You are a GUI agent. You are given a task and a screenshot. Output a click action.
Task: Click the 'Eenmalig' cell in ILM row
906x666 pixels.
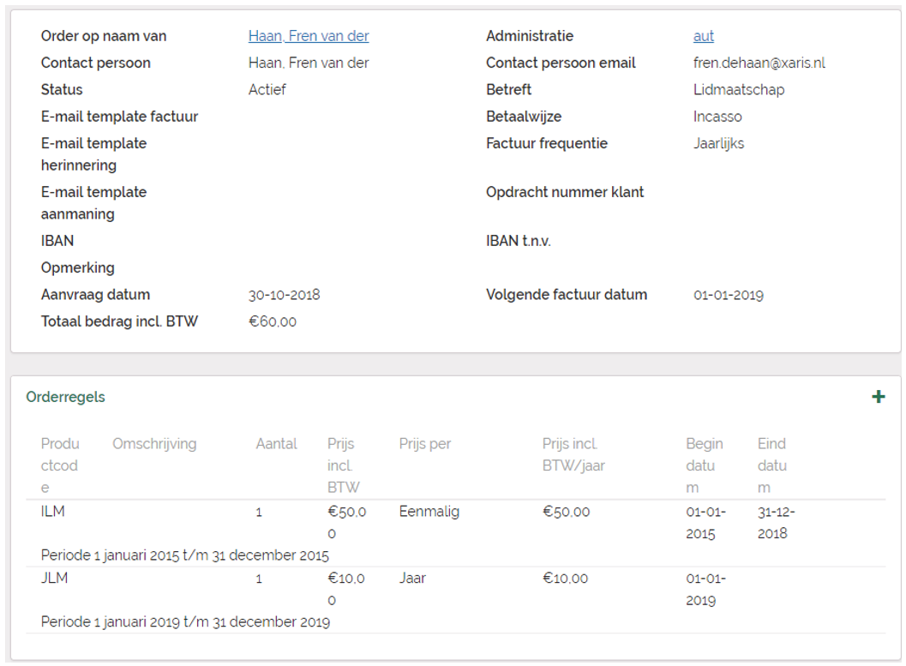click(x=429, y=512)
